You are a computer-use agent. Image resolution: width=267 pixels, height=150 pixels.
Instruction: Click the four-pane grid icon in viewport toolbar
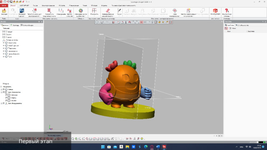(x=171, y=22)
